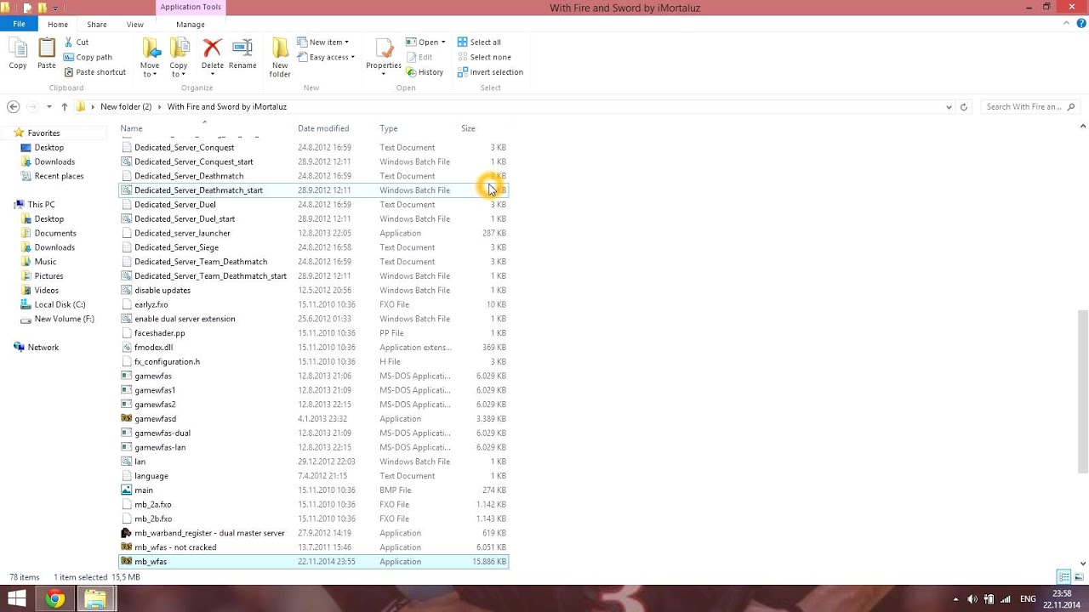Image resolution: width=1089 pixels, height=612 pixels.
Task: Collapse the ribbon with the chevron icon
Action: (1067, 25)
